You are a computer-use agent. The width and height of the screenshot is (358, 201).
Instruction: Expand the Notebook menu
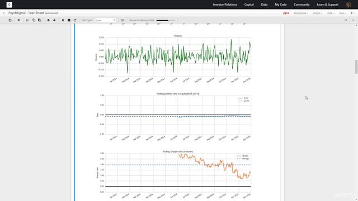click(301, 13)
